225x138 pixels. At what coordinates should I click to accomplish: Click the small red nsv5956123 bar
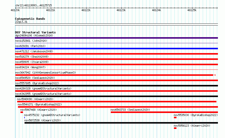[175, 128]
